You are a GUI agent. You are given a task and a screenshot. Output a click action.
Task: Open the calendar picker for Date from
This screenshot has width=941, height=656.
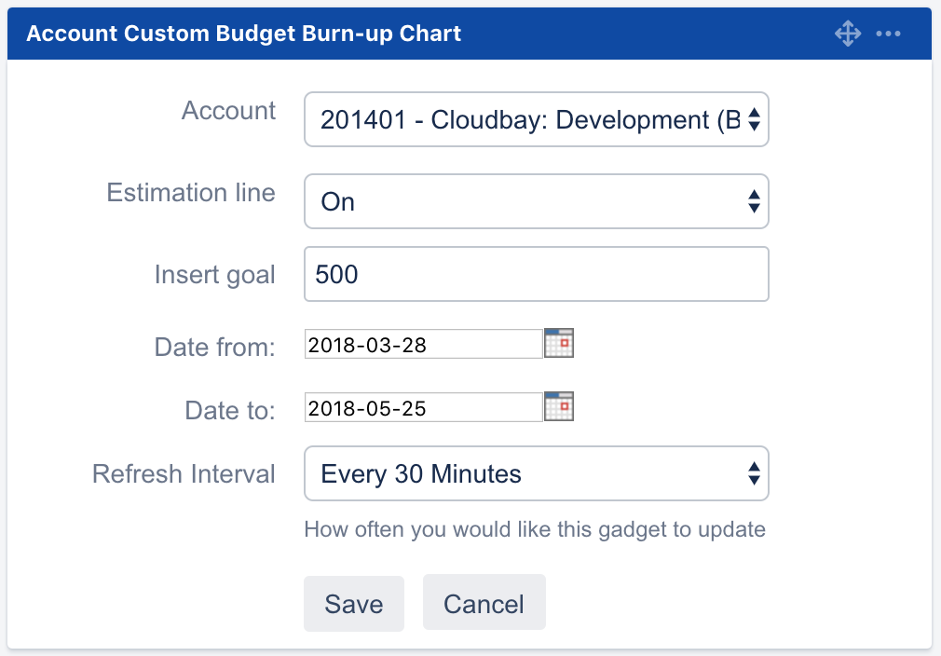point(559,344)
